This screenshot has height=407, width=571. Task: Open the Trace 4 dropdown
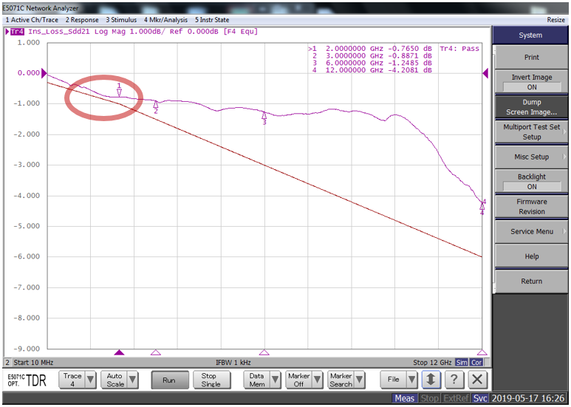tap(79, 380)
